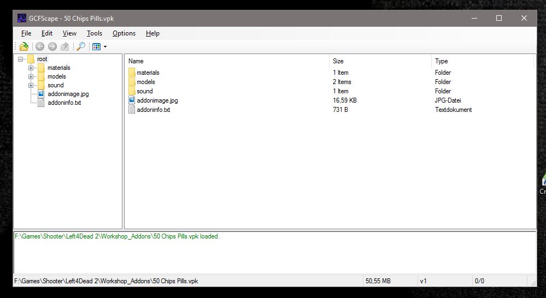The width and height of the screenshot is (546, 298).
Task: Click the 50,55 MB status bar entry
Action: point(378,281)
